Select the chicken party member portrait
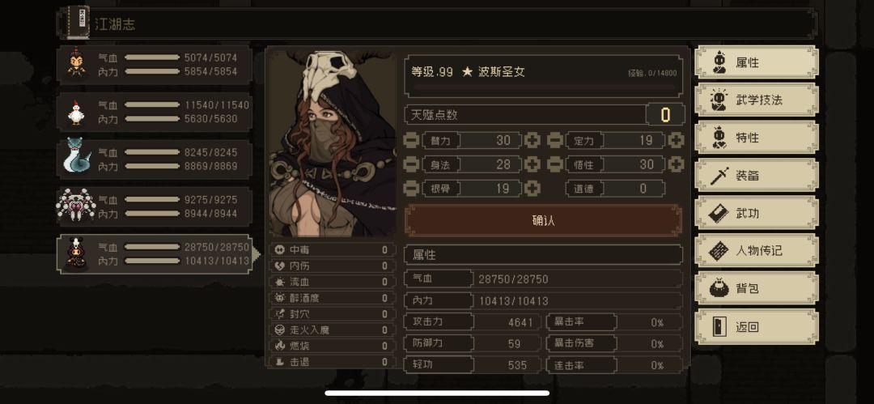The image size is (874, 404). [75, 113]
